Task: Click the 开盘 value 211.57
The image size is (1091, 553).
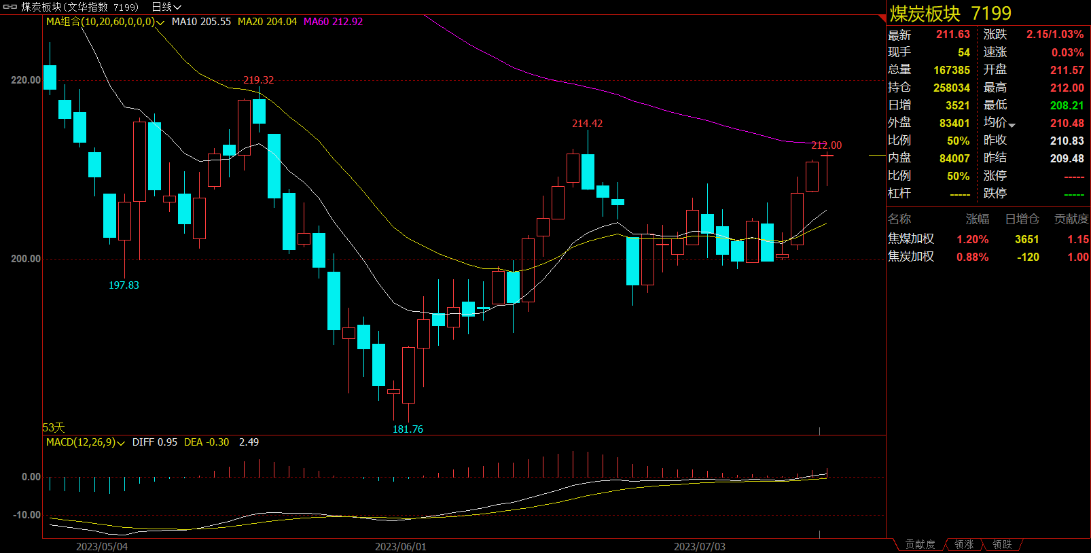Action: [x=1067, y=70]
